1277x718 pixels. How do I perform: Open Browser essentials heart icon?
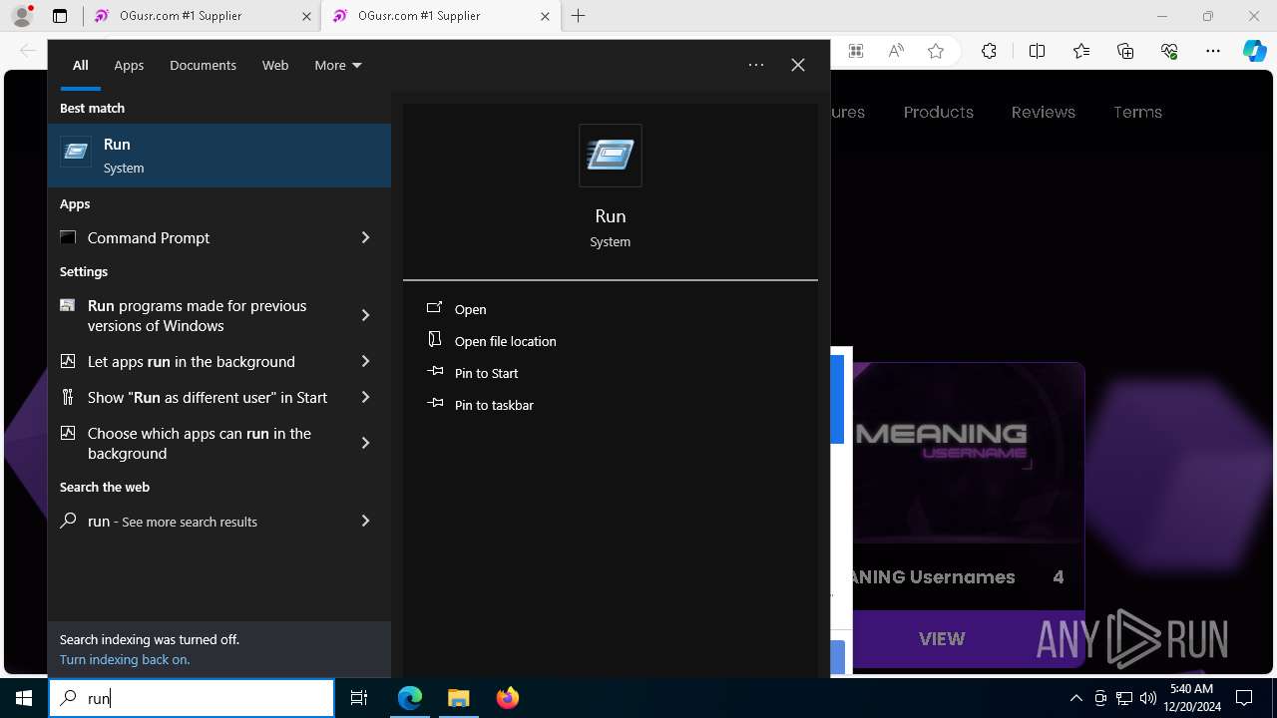1169,51
